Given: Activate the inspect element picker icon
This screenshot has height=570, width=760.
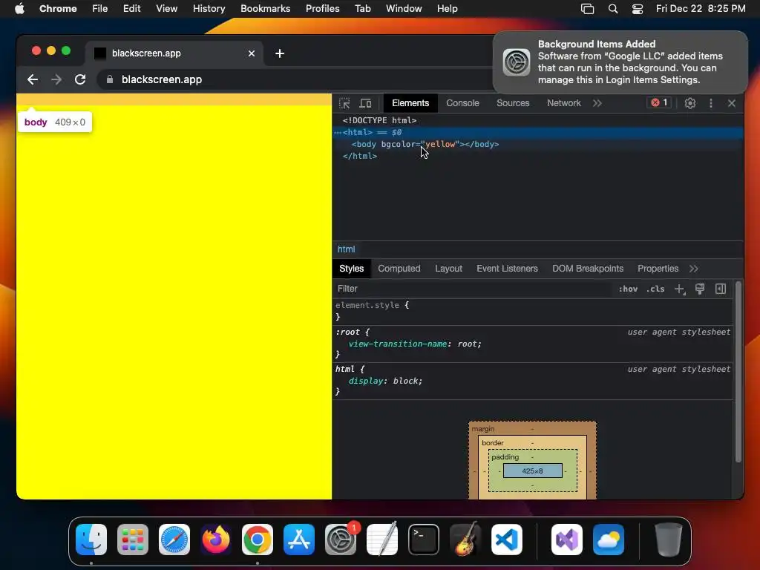Looking at the screenshot, I should [344, 103].
